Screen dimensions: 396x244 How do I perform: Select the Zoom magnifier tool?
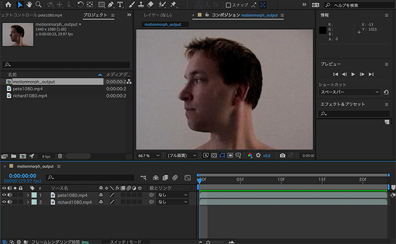[x=39, y=5]
